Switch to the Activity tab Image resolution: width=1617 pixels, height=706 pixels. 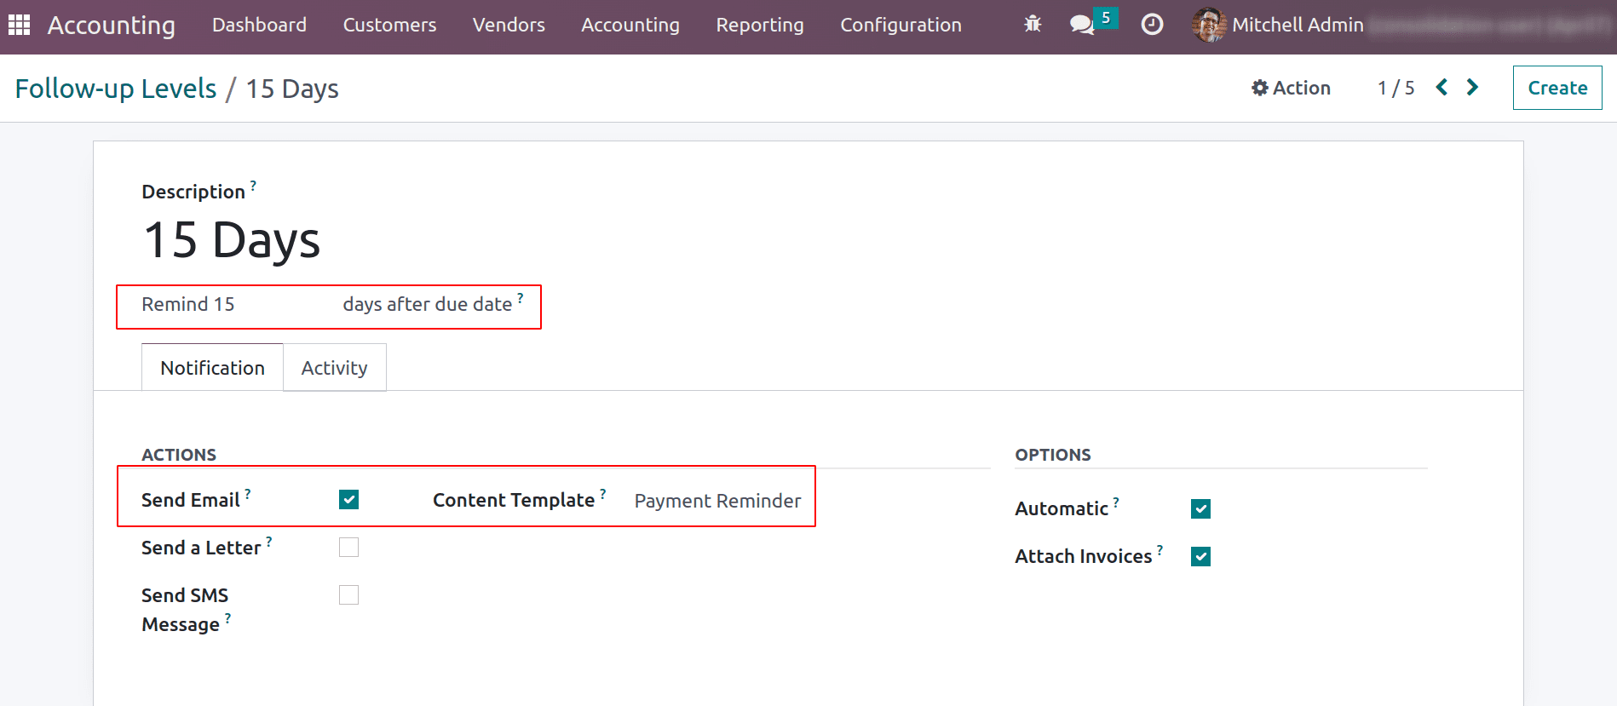pos(334,367)
